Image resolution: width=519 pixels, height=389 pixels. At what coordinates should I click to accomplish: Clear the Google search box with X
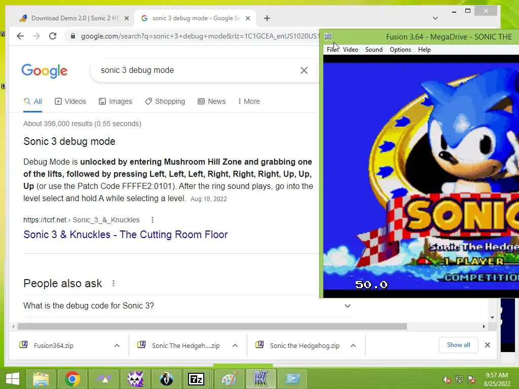[x=304, y=70]
